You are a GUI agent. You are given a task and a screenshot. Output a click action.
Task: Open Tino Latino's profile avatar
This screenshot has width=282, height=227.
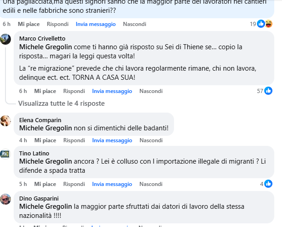click(5, 154)
